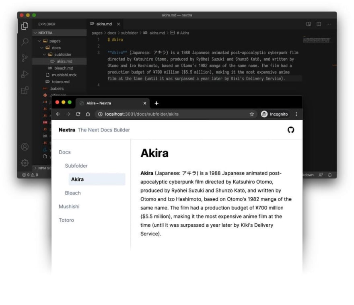The image size is (354, 305).
Task: Click the errors and warnings status bar indicator
Action: (30, 175)
